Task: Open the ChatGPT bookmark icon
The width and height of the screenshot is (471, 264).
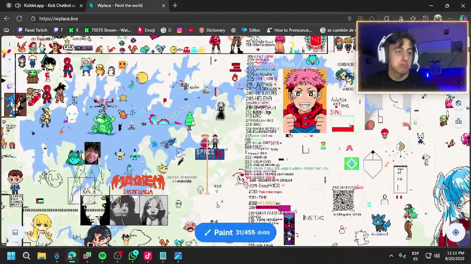Action: [233, 30]
